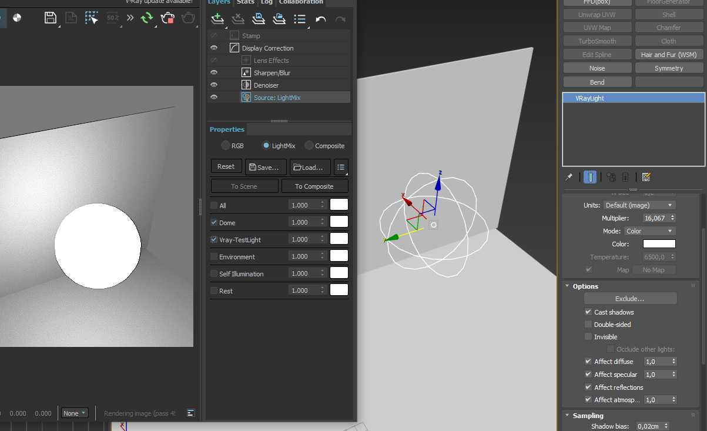Click the pin stack icon under modifier list
707x431 pixels.
point(569,177)
